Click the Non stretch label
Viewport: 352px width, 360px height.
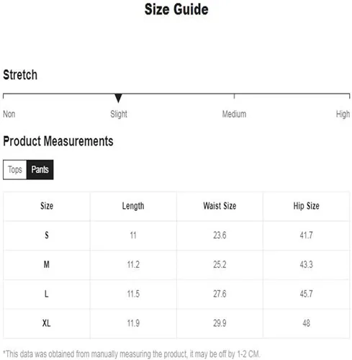coord(9,114)
